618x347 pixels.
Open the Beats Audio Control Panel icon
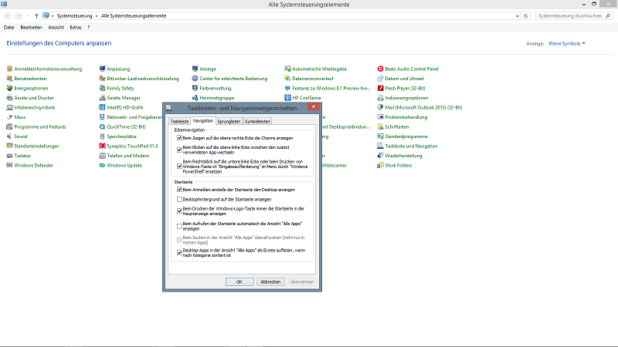[x=380, y=69]
